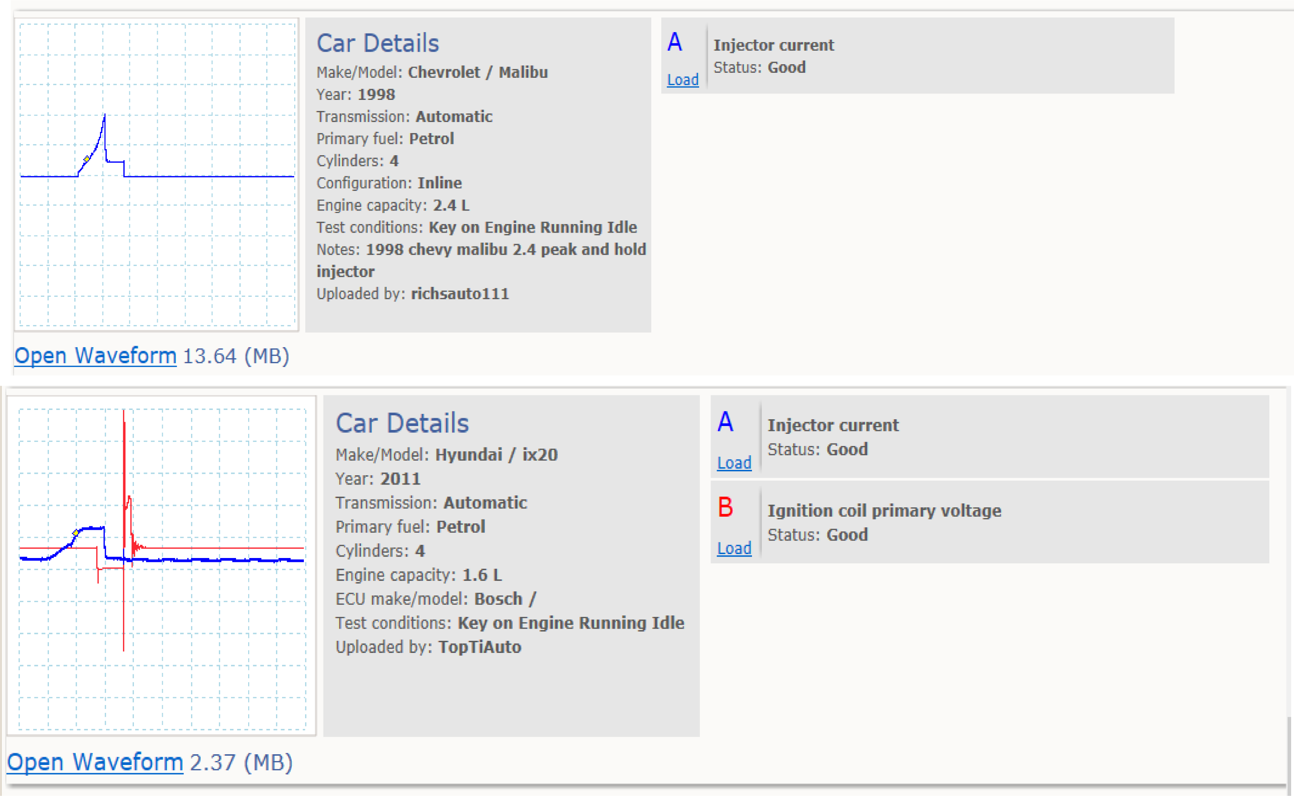Load channel A of the Chevrolet Malibu
Image resolution: width=1294 pixels, height=796 pixels.
pyautogui.click(x=682, y=80)
